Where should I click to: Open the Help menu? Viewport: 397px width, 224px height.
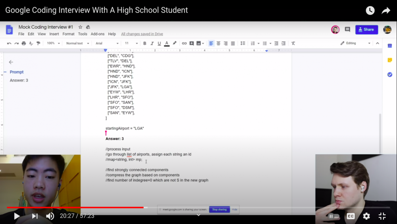(x=112, y=34)
